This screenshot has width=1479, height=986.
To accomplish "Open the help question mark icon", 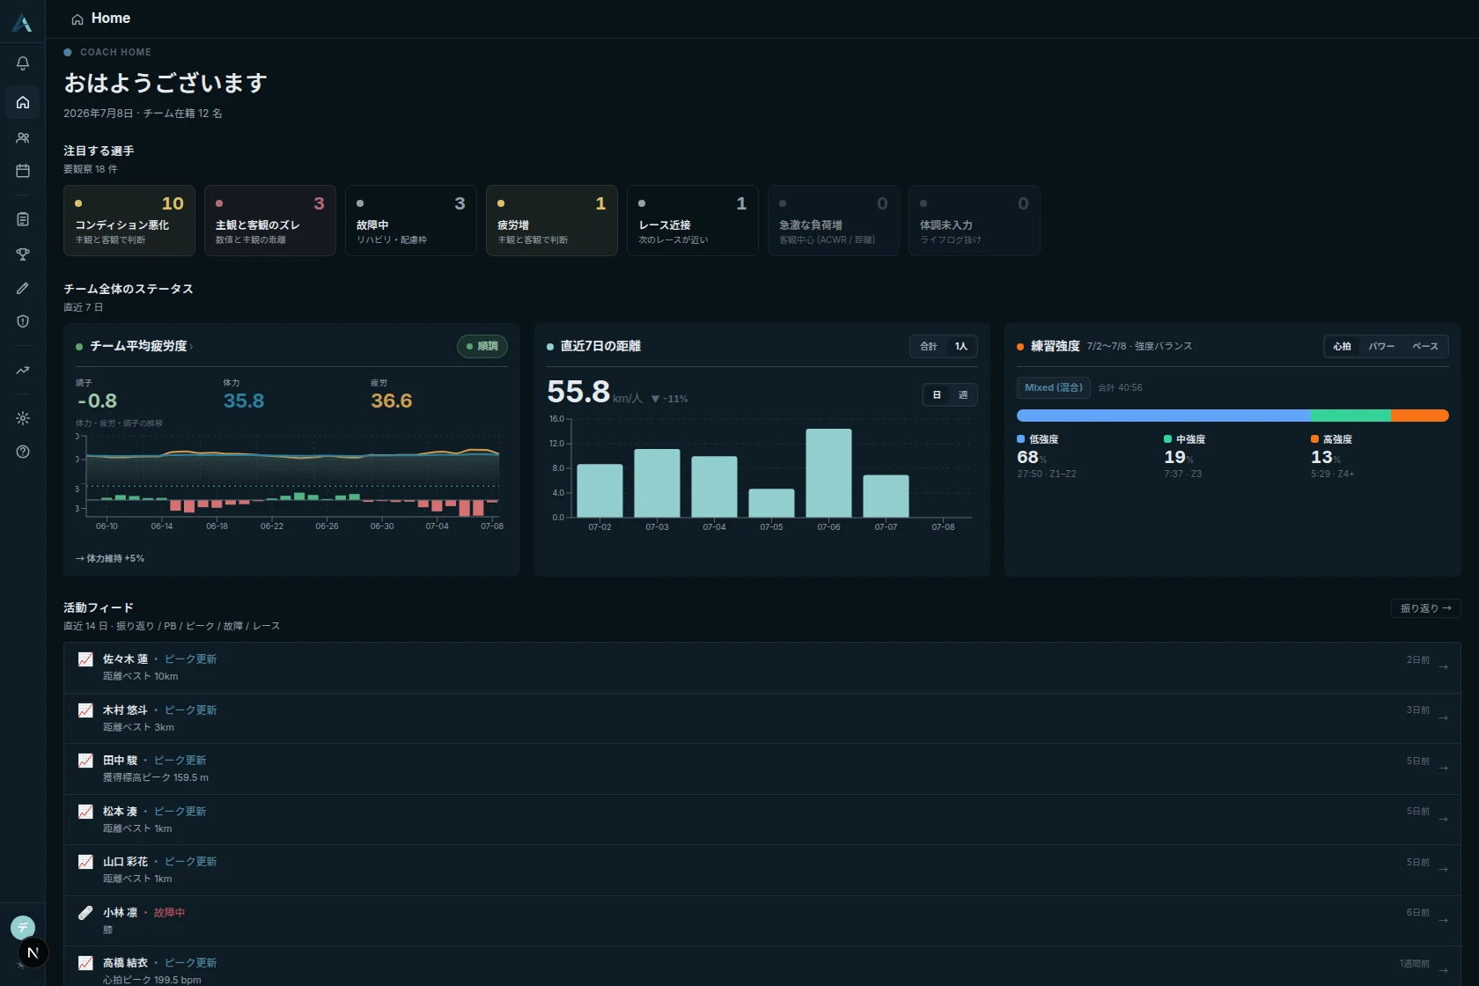I will [x=23, y=452].
